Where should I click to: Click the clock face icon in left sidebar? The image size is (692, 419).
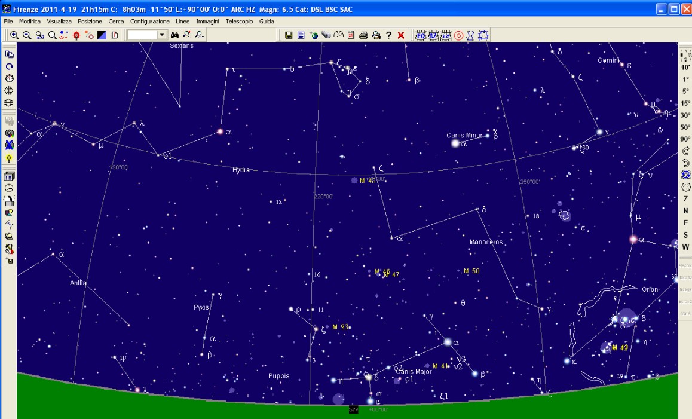(x=9, y=188)
